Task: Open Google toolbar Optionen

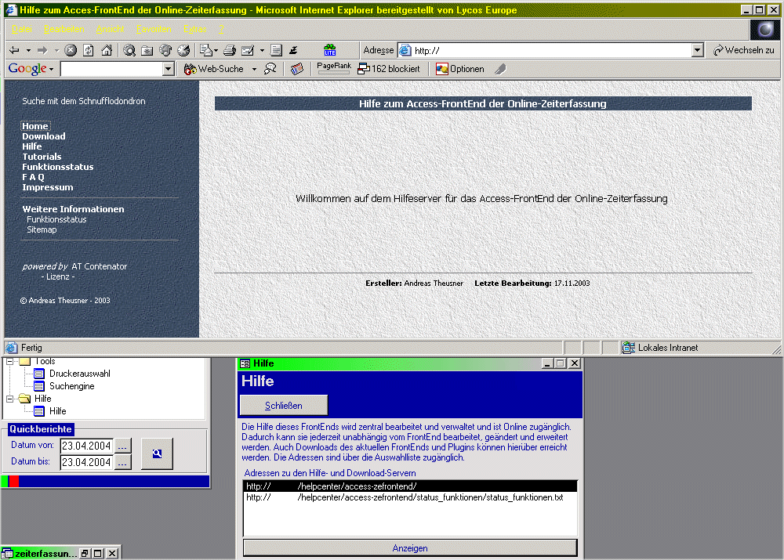Action: tap(460, 69)
